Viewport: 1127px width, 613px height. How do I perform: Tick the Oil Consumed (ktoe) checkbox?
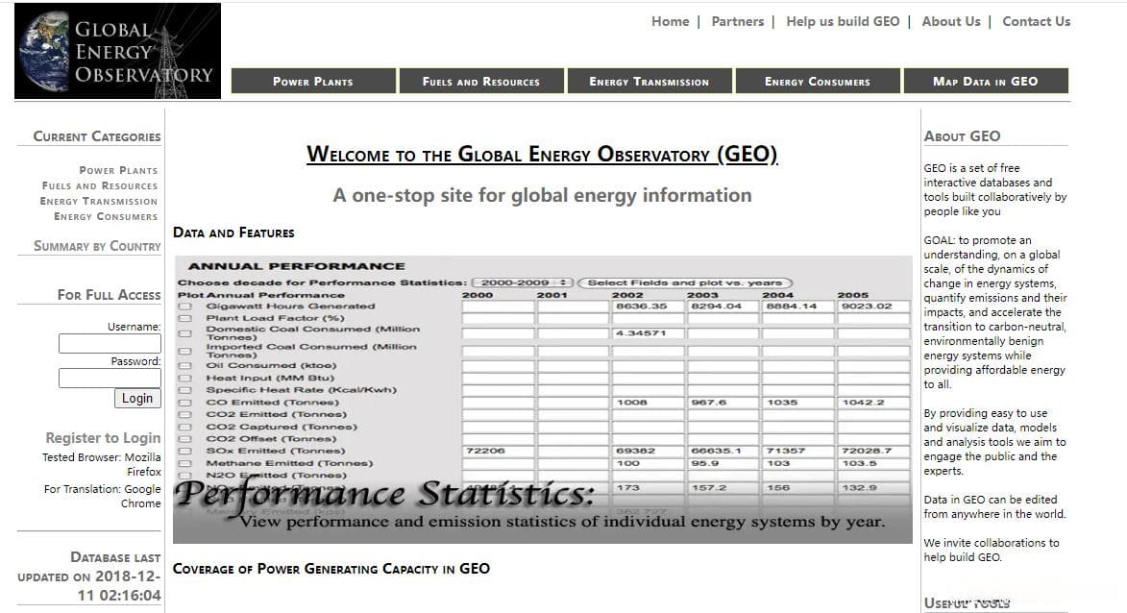[x=185, y=366]
